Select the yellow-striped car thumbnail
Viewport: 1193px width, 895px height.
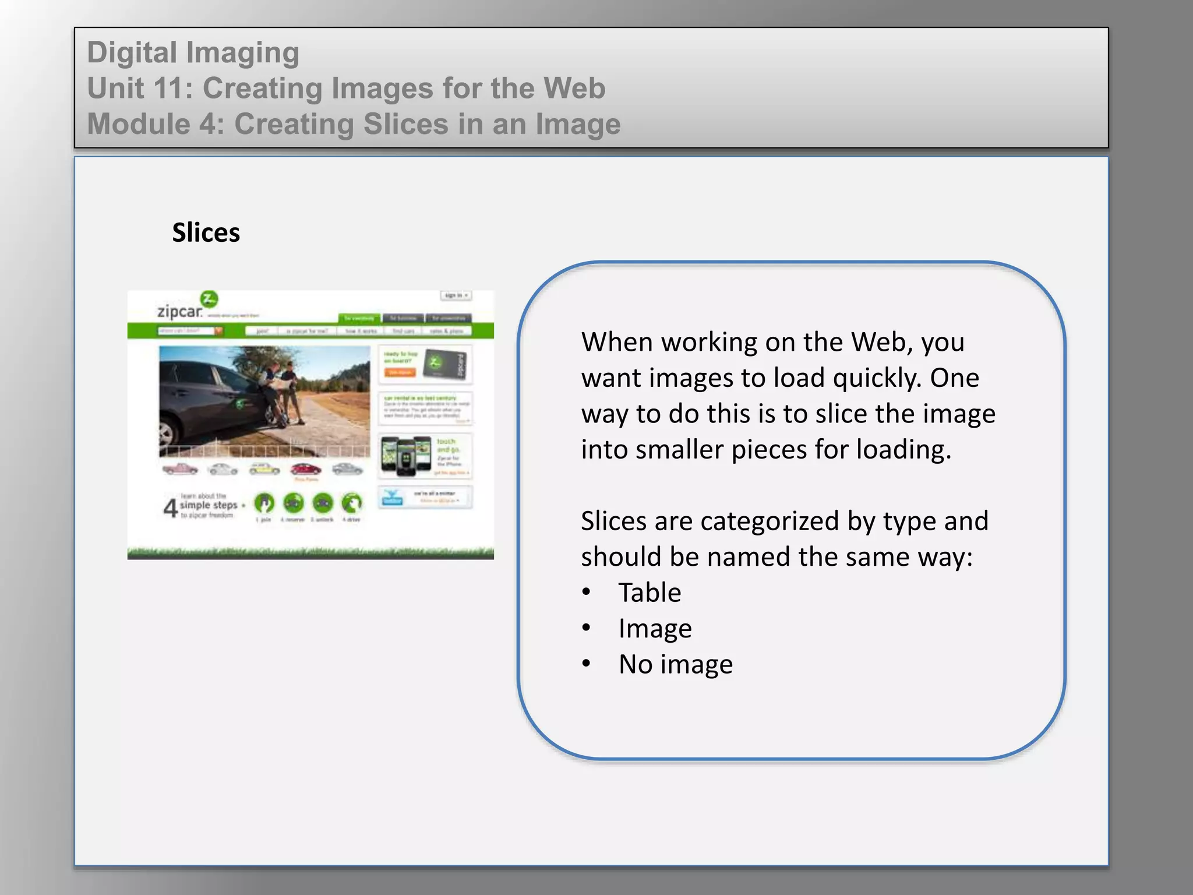click(264, 468)
